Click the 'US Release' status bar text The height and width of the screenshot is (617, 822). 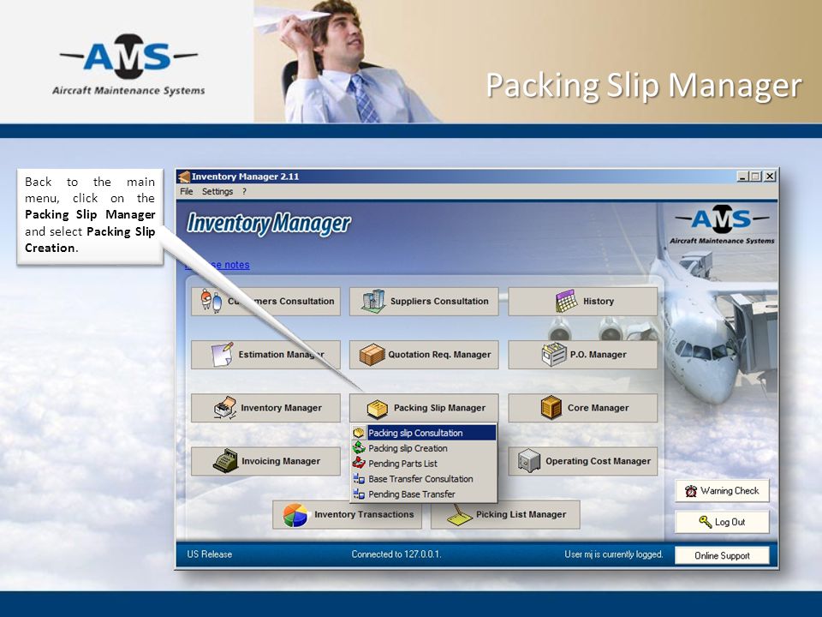pyautogui.click(x=209, y=554)
